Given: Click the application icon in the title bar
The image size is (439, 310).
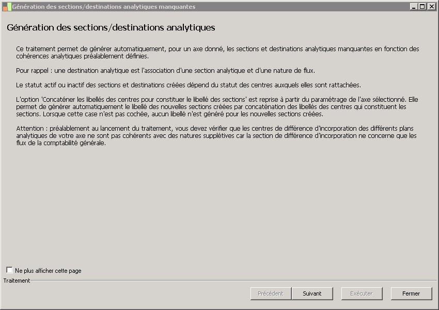Looking at the screenshot, I should pos(7,7).
